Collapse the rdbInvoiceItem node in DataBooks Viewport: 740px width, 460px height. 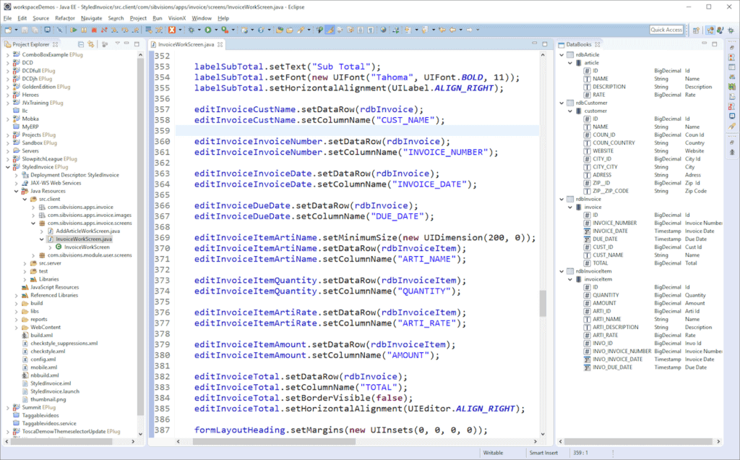(x=562, y=271)
